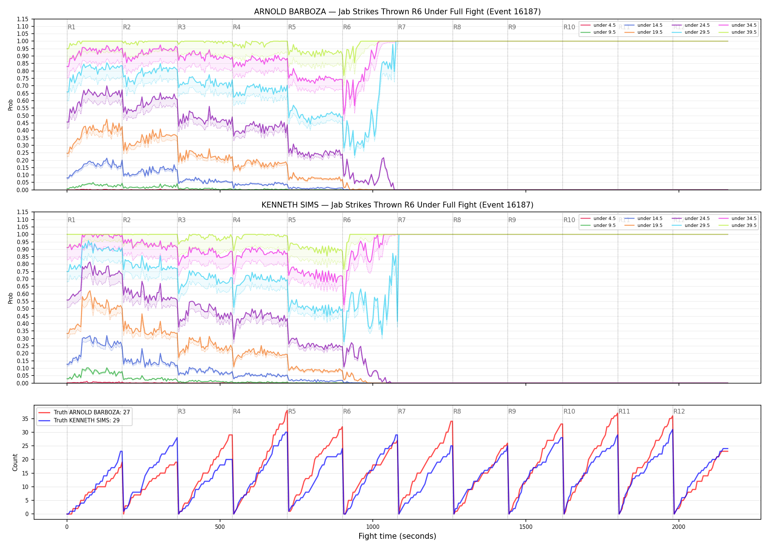Click x-axis tick label '2000'
The height and width of the screenshot is (549, 769).
tap(679, 527)
